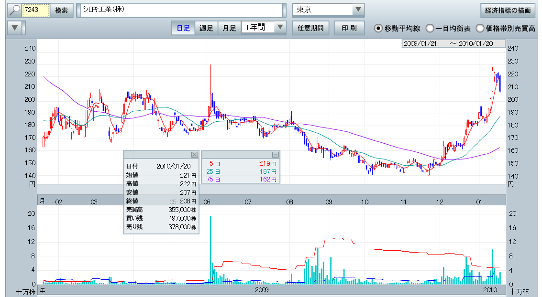Click the down-triangle button below the search icon
Screen dimensions: 542x297
(15, 28)
